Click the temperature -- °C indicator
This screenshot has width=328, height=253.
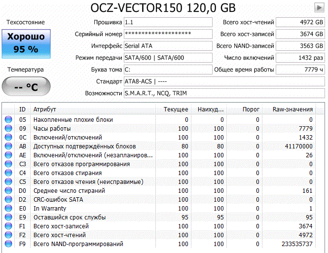point(26,86)
